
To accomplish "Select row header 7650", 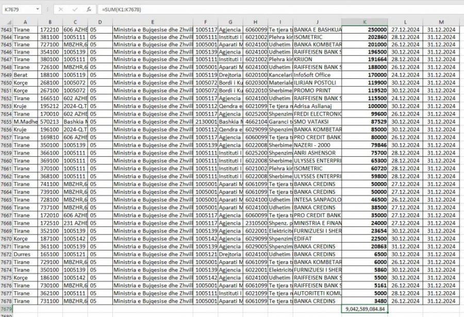I will coord(6,82).
